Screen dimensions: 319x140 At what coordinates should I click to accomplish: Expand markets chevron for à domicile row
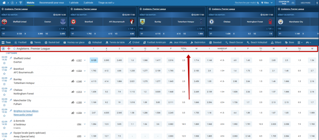(85, 123)
